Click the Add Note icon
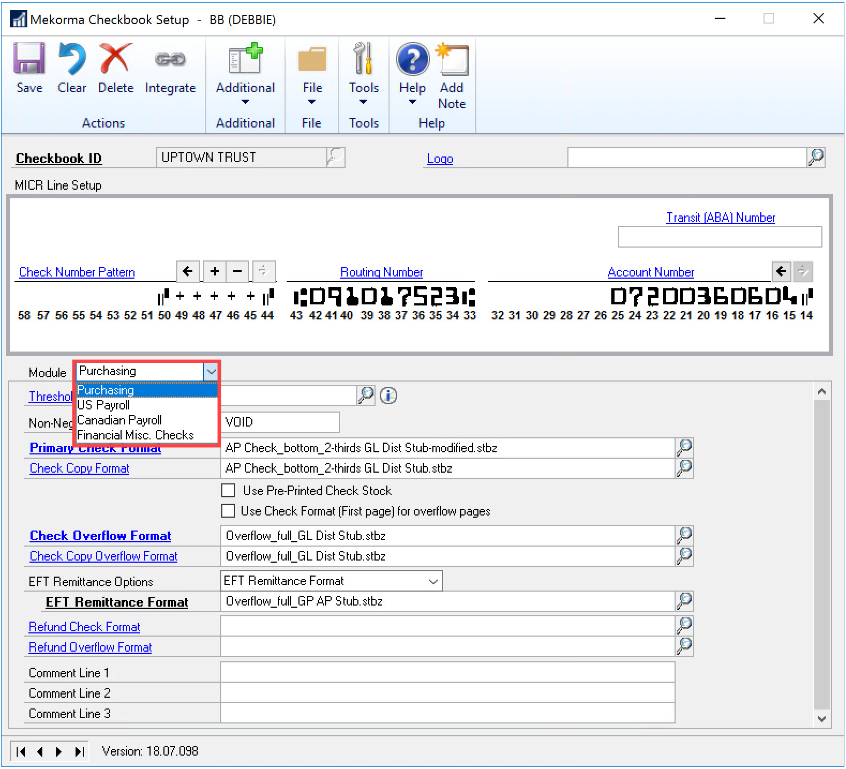The width and height of the screenshot is (846, 769). pyautogui.click(x=453, y=59)
